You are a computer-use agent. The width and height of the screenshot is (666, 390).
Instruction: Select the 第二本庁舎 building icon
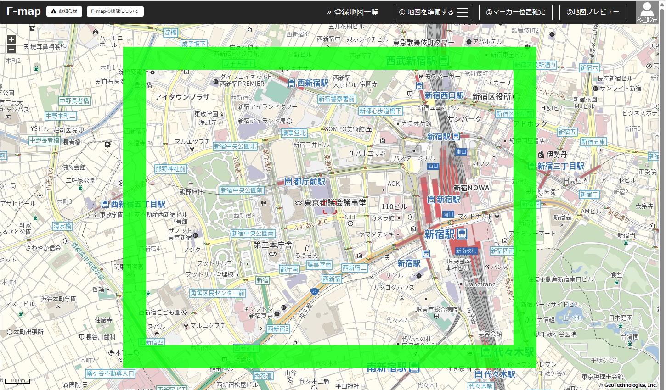[273, 254]
